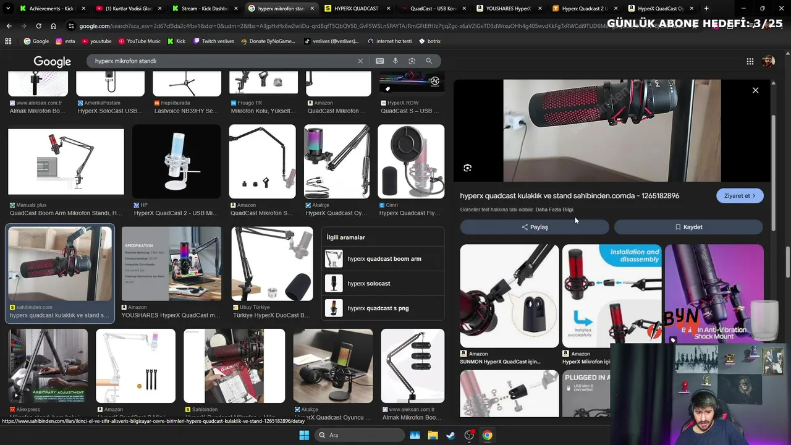Viewport: 791px width, 445px height.
Task: Open OBS Studio from the taskbar
Action: (469, 435)
